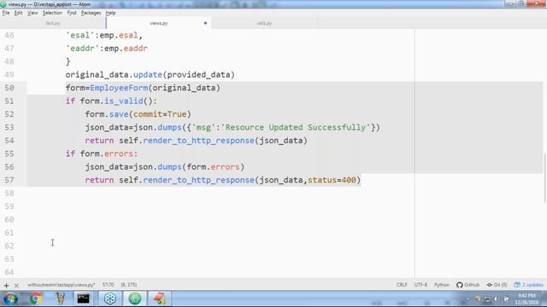Click the plus icon in the status bar

pyautogui.click(x=6, y=286)
